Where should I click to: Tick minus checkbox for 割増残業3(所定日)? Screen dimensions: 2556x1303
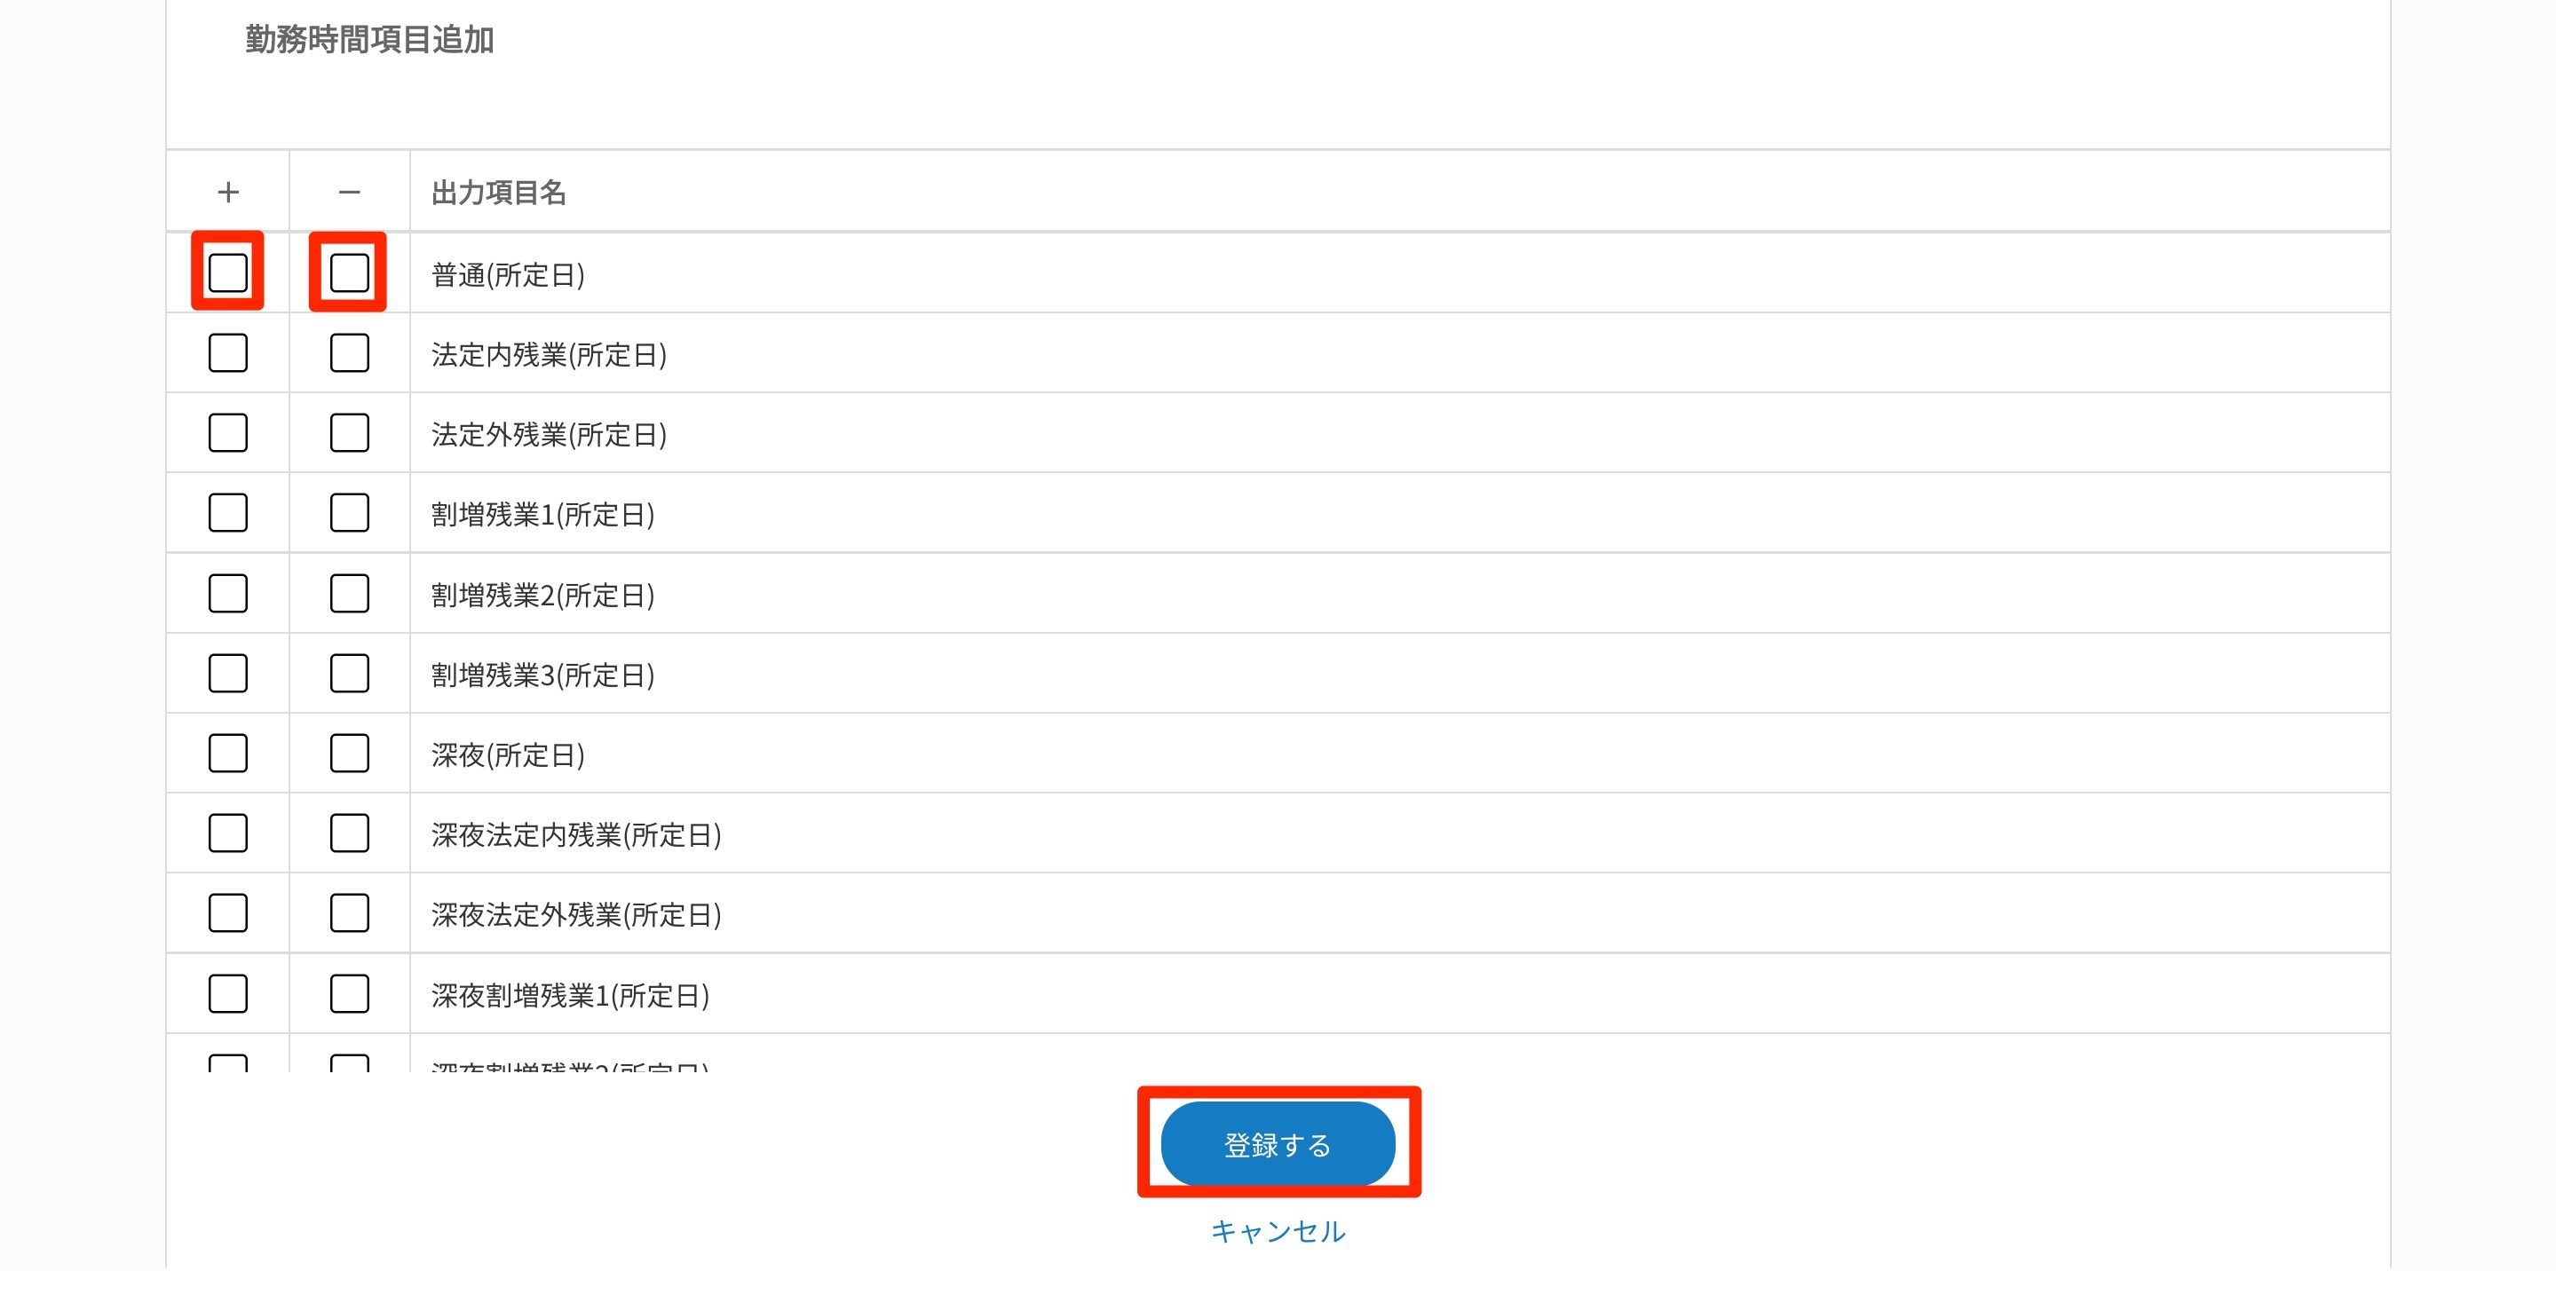coord(348,675)
